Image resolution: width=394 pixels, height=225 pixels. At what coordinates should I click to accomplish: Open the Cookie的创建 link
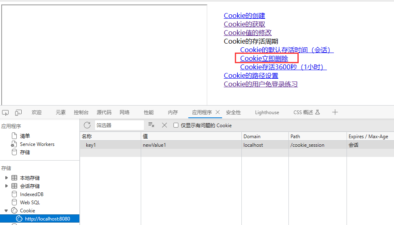[x=244, y=15]
